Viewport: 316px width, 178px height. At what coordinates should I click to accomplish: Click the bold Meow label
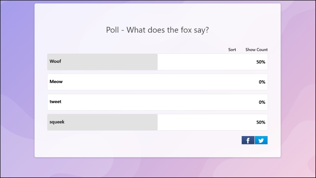pyautogui.click(x=56, y=82)
